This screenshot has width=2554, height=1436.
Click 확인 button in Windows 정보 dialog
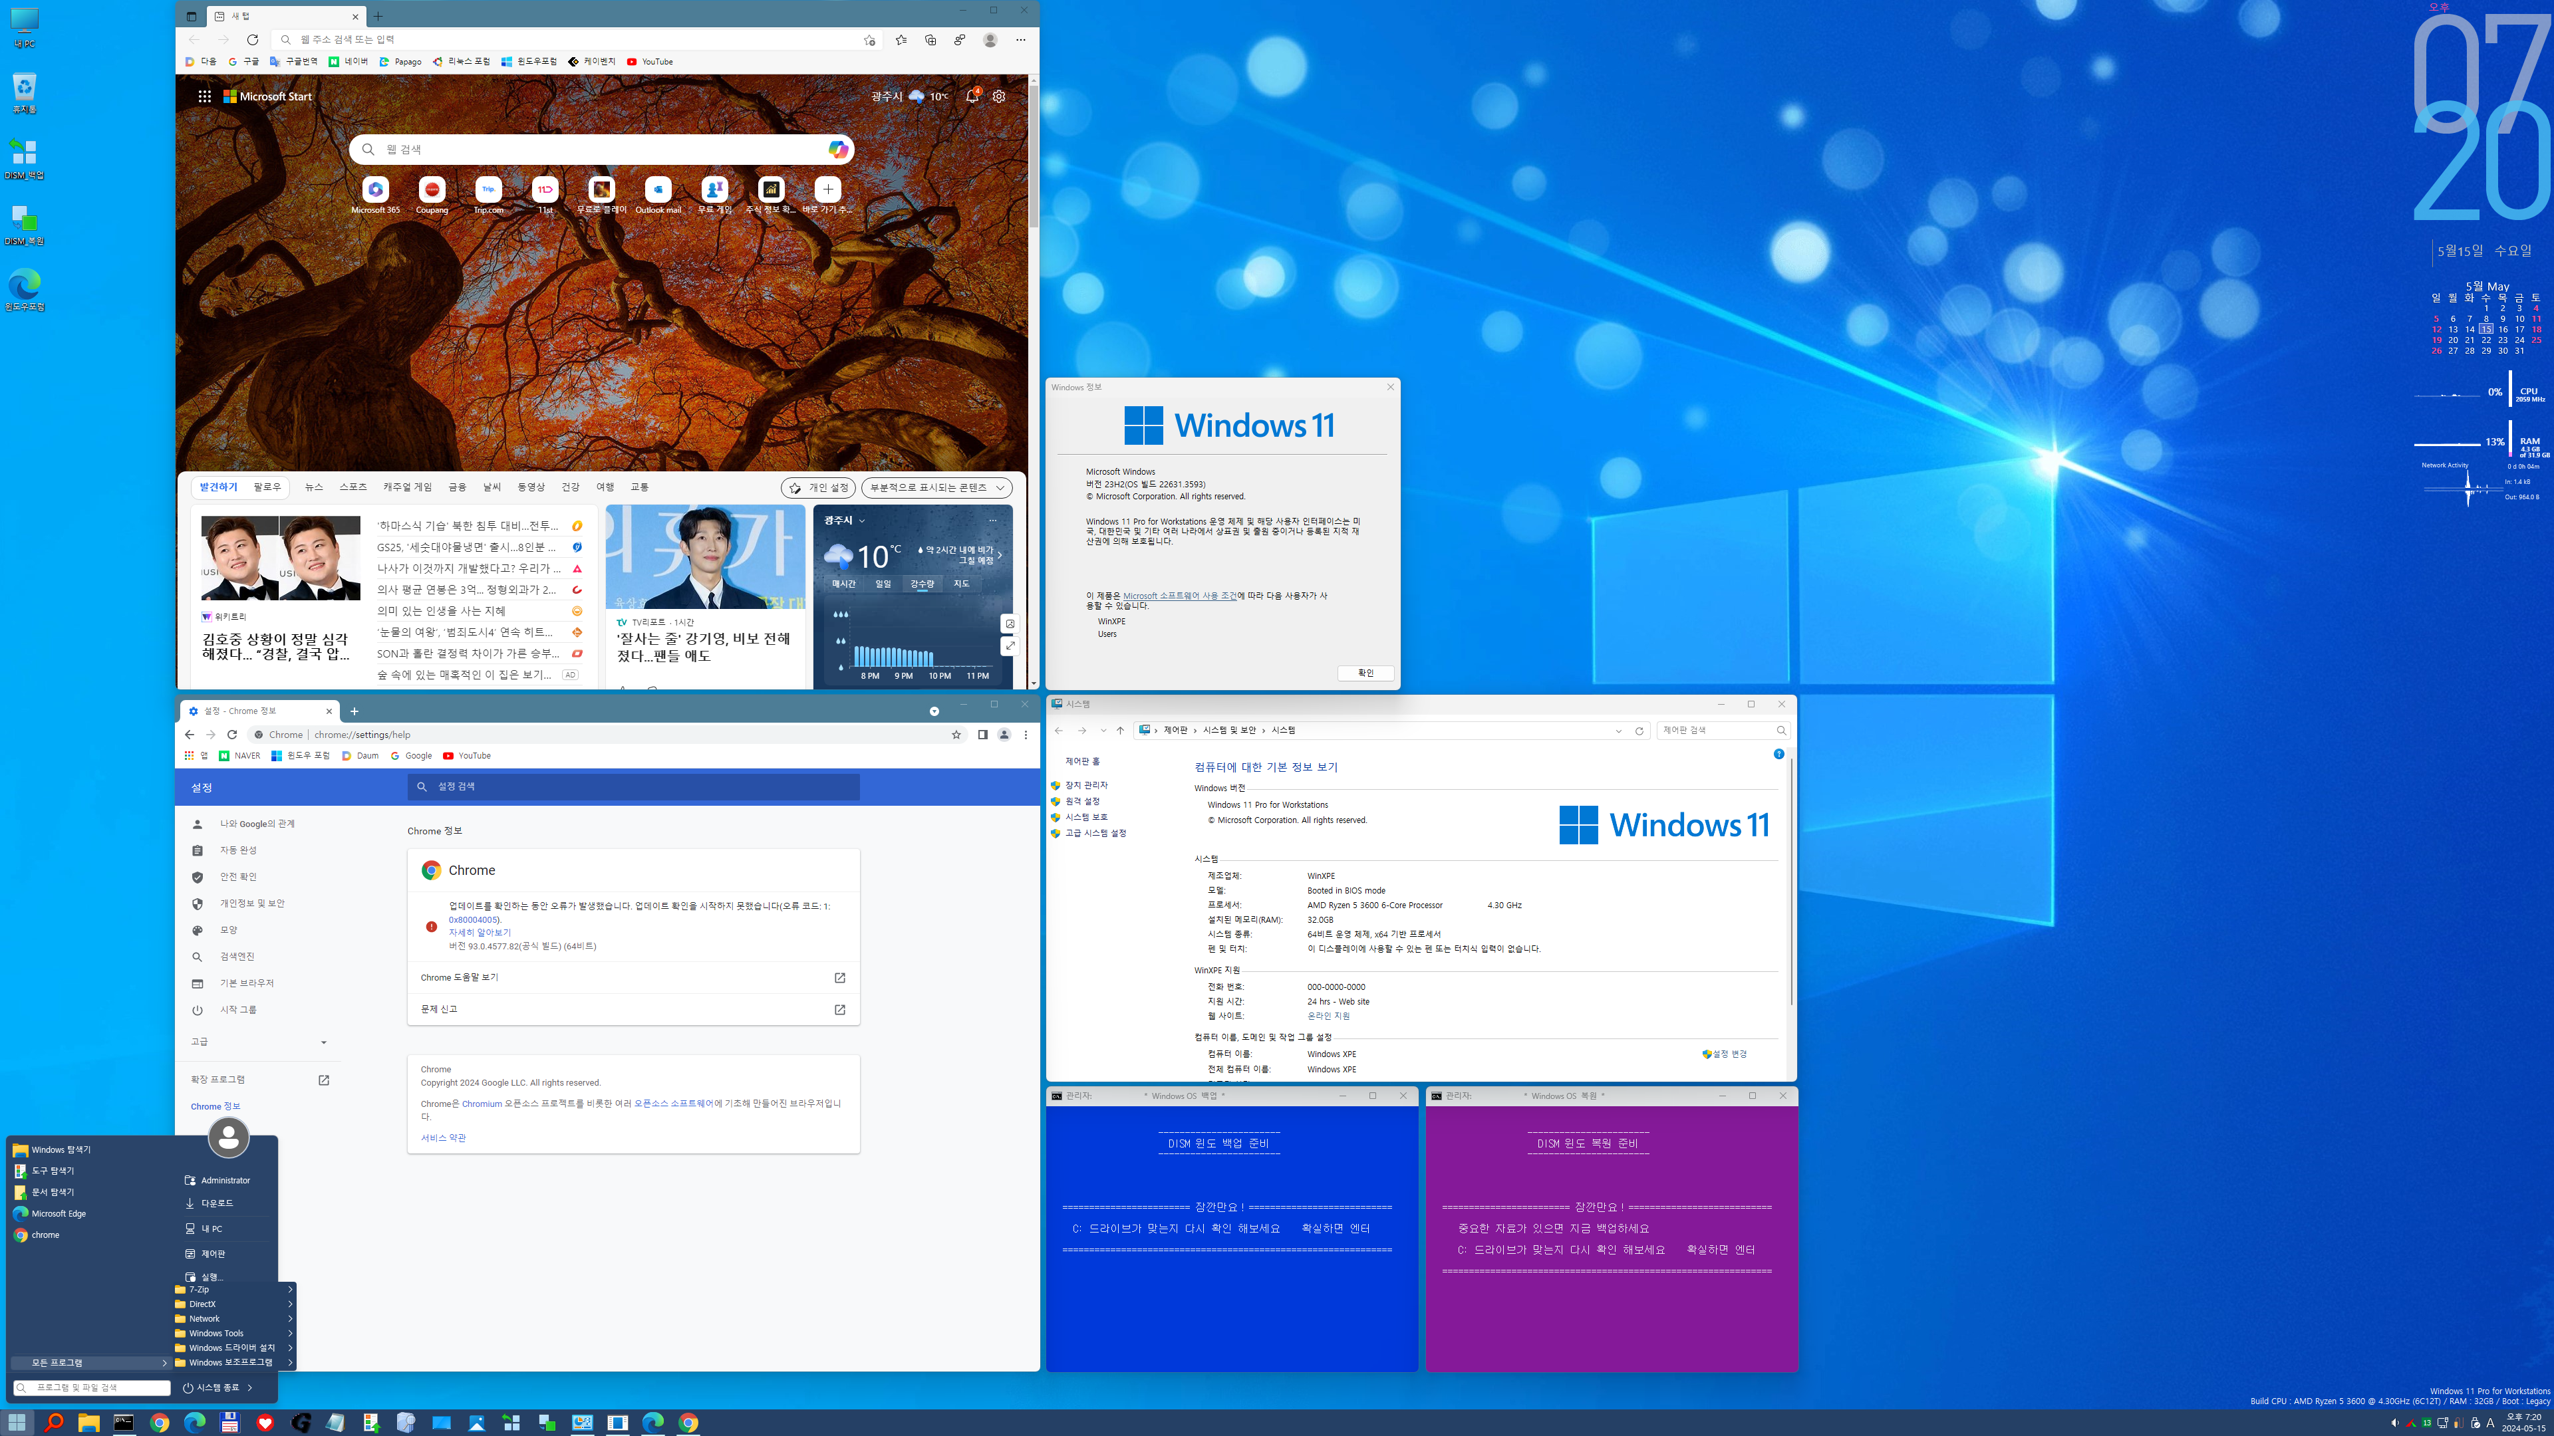(1365, 673)
